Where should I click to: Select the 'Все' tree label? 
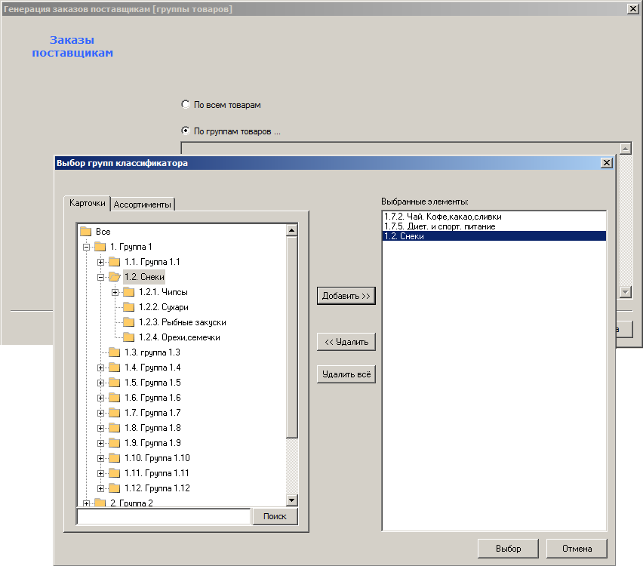[x=103, y=232]
